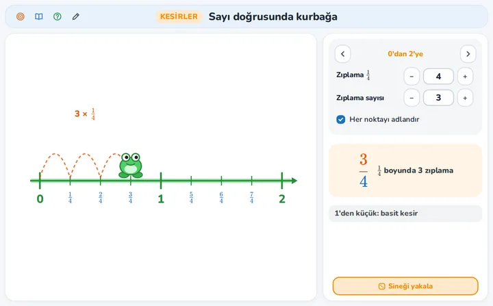This screenshot has width=493, height=306.
Task: Click the 1 label on number line
Action: coord(161,199)
